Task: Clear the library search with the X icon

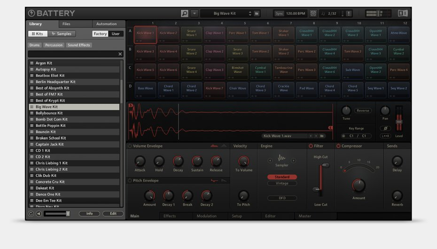Action: 120,54
